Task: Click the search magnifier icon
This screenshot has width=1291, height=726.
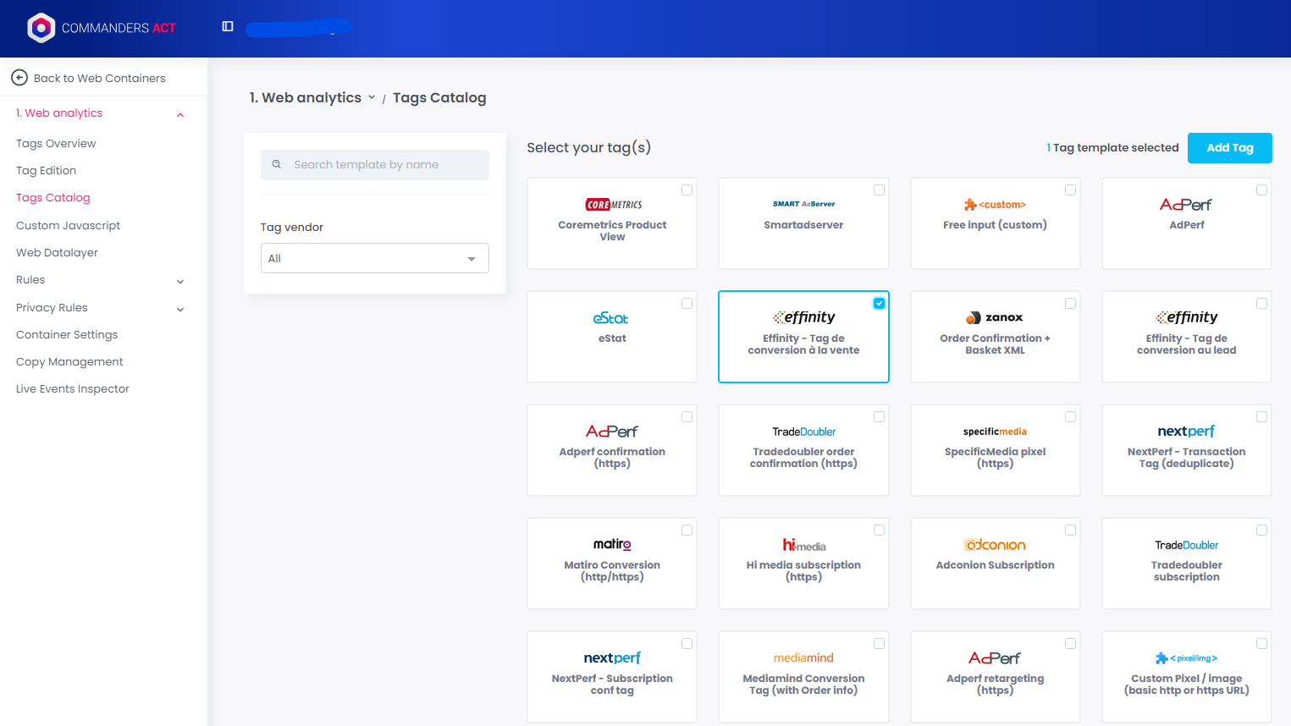Action: coord(277,165)
